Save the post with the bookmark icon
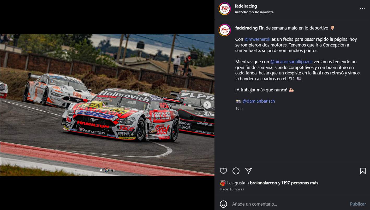 click(363, 171)
